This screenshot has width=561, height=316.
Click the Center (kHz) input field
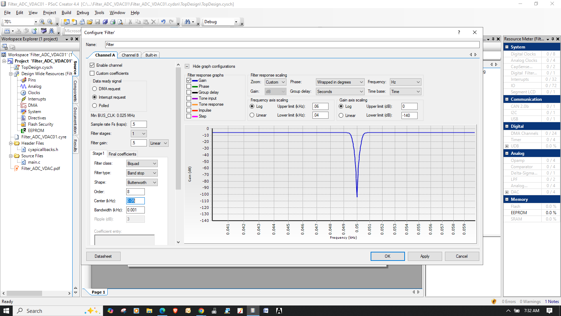coord(135,201)
